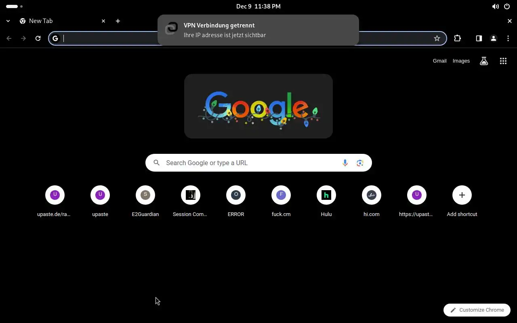Go back with the left arrow icon
Image resolution: width=517 pixels, height=323 pixels.
(9, 38)
